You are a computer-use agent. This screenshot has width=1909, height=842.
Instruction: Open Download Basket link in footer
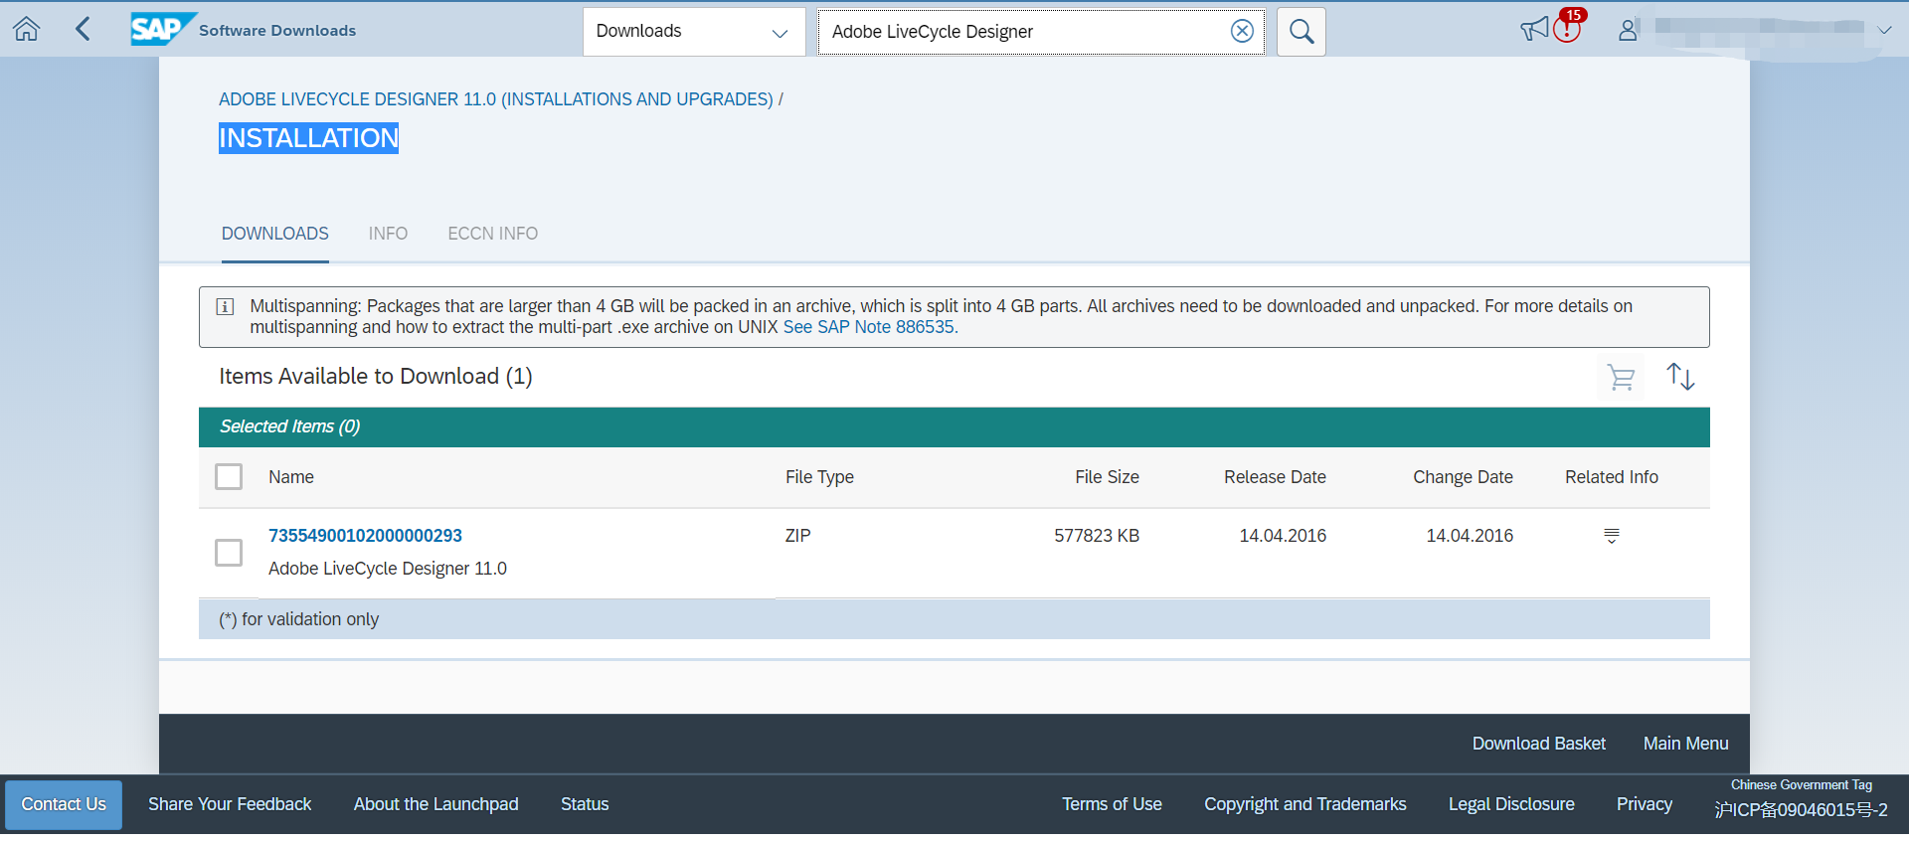point(1538,744)
